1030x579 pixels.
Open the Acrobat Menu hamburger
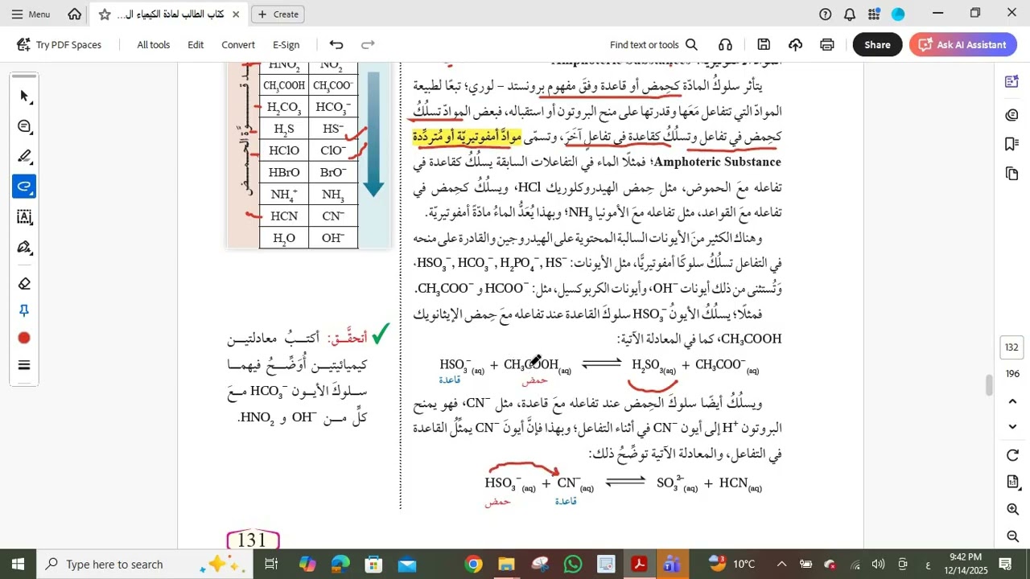(x=31, y=14)
